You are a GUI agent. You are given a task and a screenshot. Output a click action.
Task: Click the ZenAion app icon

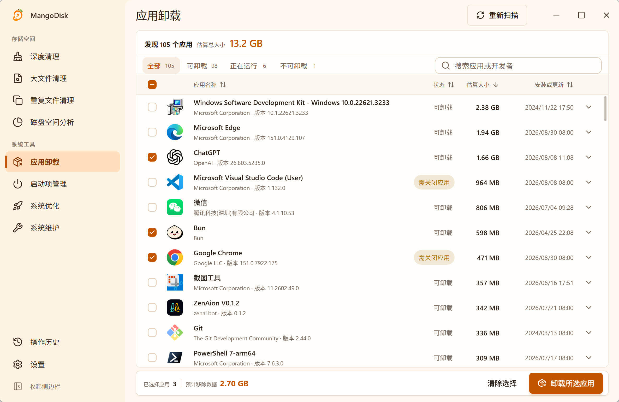point(175,308)
